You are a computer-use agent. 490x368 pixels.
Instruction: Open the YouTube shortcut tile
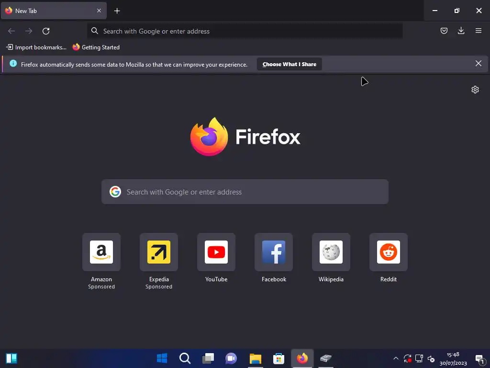pyautogui.click(x=216, y=258)
